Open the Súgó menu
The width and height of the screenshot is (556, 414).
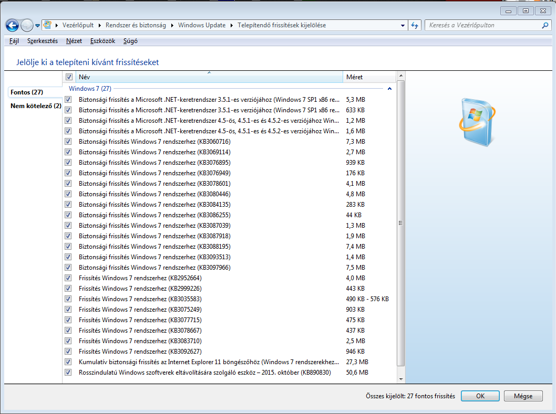[130, 41]
